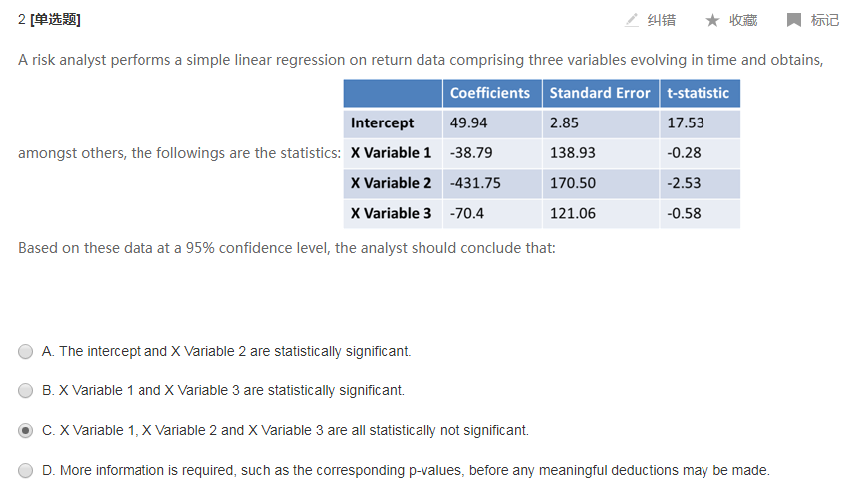Image resolution: width=844 pixels, height=489 pixels.
Task: Select radio button for option B
Action: [25, 391]
